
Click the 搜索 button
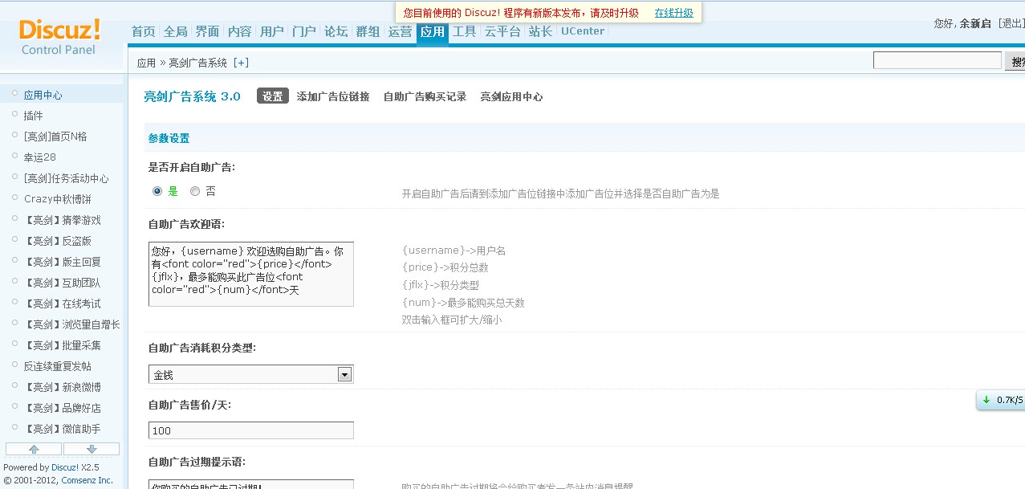pyautogui.click(x=1015, y=61)
